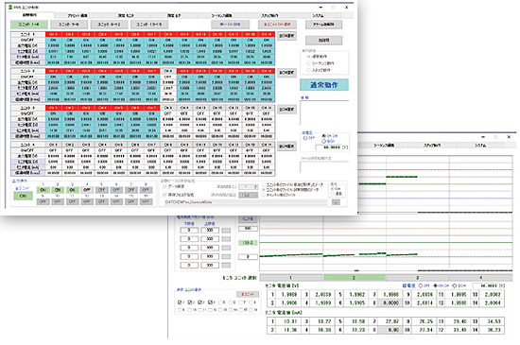
Task: Click the browse ... button beside folder path
Action: 336,202
